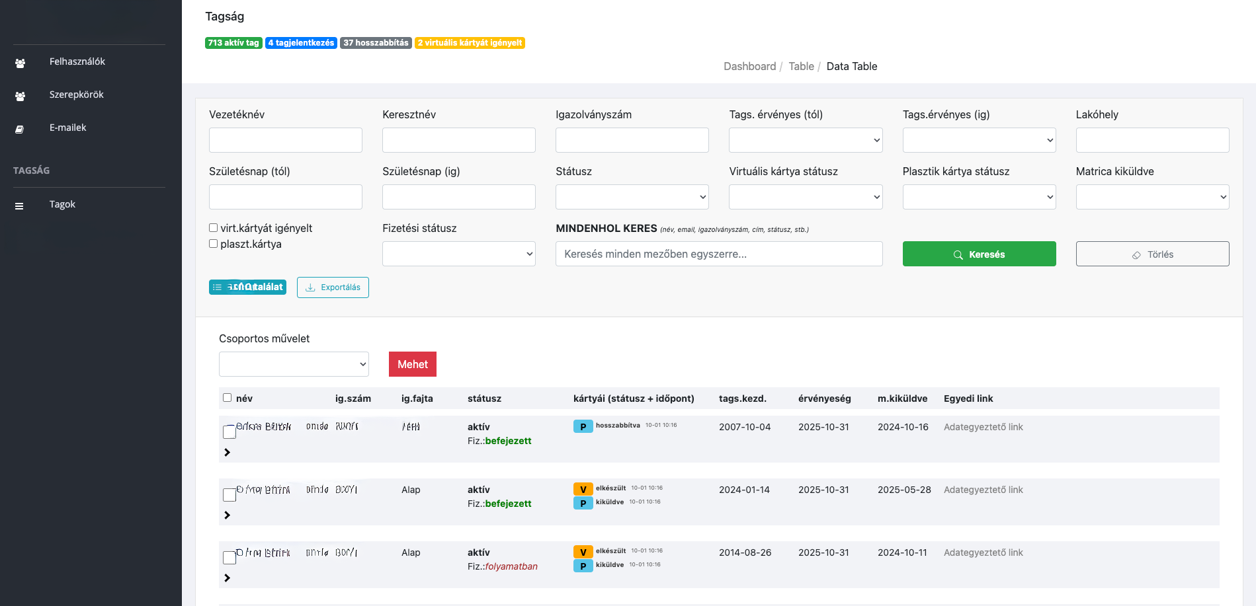The width and height of the screenshot is (1256, 606).
Task: Open the Státusz dropdown filter
Action: pyautogui.click(x=632, y=197)
